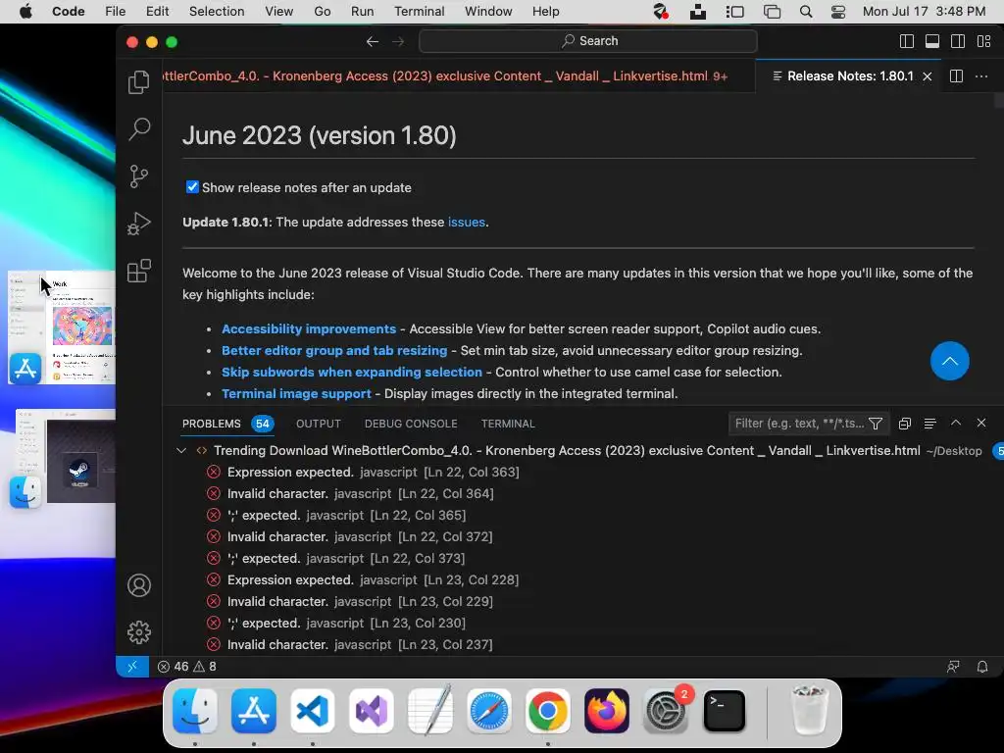1004x753 pixels.
Task: Open the Customize Layout icon
Action: pyautogui.click(x=984, y=41)
